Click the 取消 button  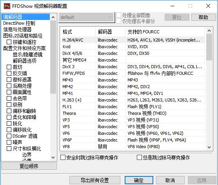[170, 180]
